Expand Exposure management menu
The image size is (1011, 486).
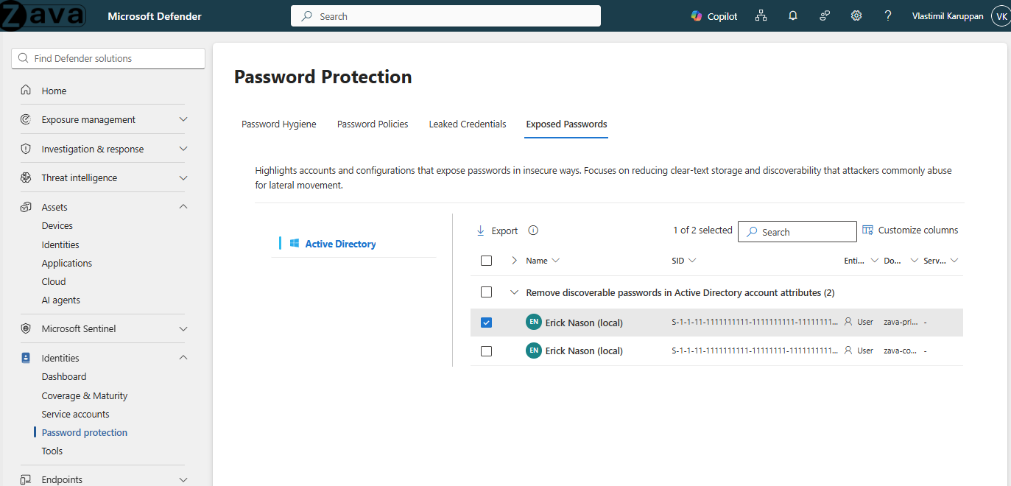183,119
